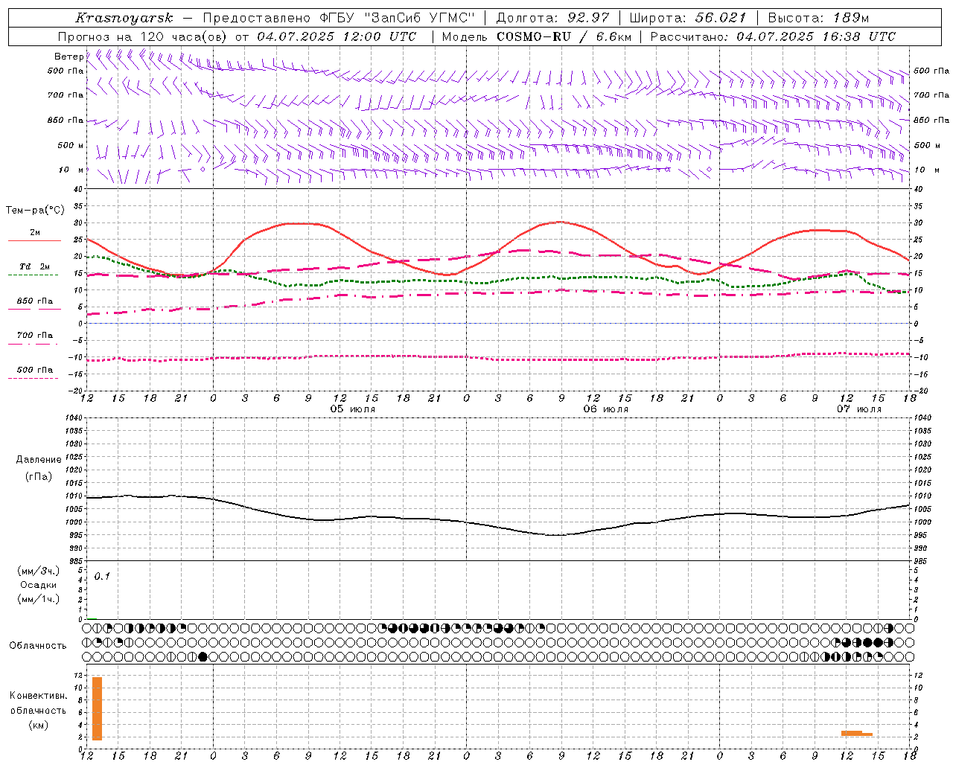953x762 pixels.
Task: Click the '05 июля' date label
Action: point(353,409)
